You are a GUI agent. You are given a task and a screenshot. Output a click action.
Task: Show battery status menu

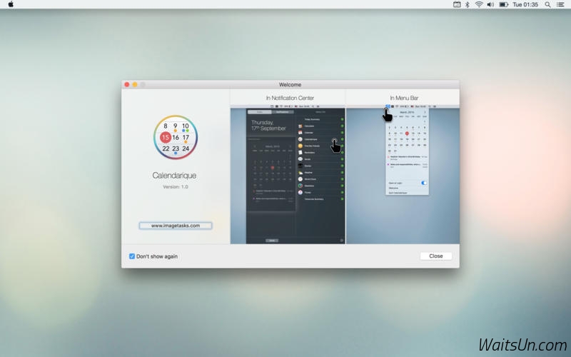(504, 4)
